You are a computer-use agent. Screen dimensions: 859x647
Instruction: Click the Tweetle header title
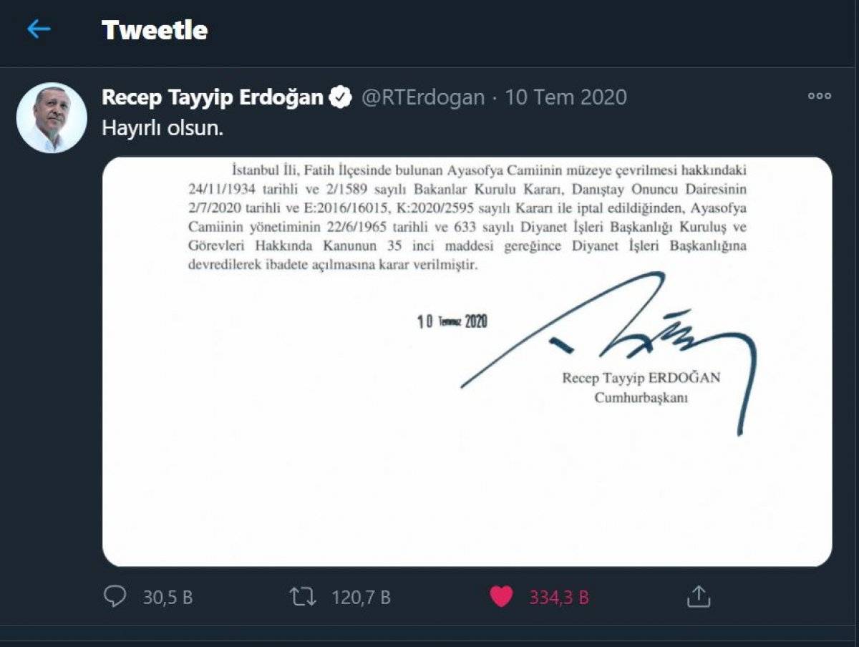click(155, 29)
